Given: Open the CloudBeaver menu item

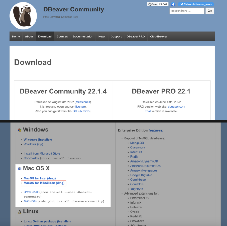Looking at the screenshot, I should pyautogui.click(x=159, y=36).
